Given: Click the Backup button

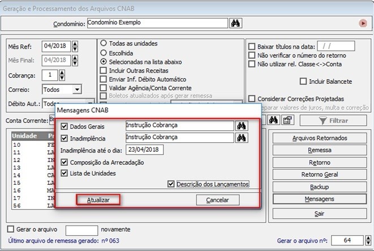Looking at the screenshot, I should [x=320, y=187].
